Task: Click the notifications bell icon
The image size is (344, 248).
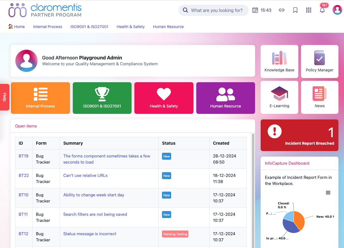Action: point(322,10)
